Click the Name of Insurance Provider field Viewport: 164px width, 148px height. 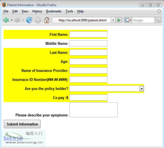pos(88,71)
